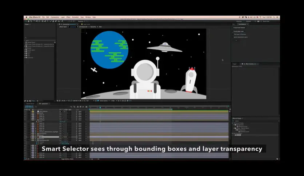Switch to the Standard workspace
The image size is (304, 176).
248,21
